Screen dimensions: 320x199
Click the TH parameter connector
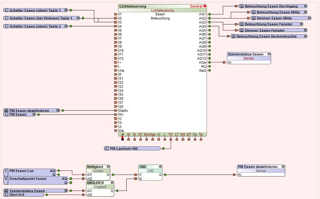(x=171, y=139)
